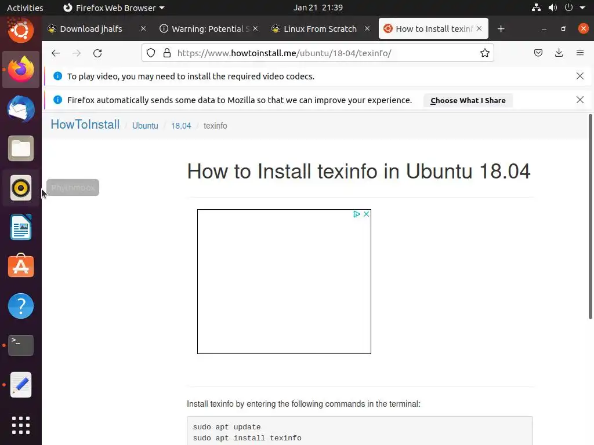
Task: Click the AdChoices triangle icon
Action: [x=357, y=214]
